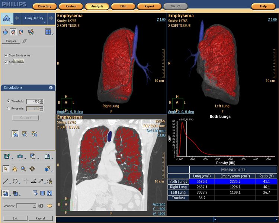
Task: Select the hand pan tool
Action: point(15,169)
